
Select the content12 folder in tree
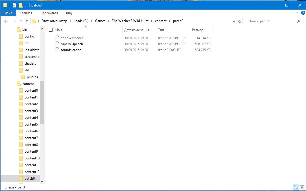pyautogui.click(x=32, y=172)
